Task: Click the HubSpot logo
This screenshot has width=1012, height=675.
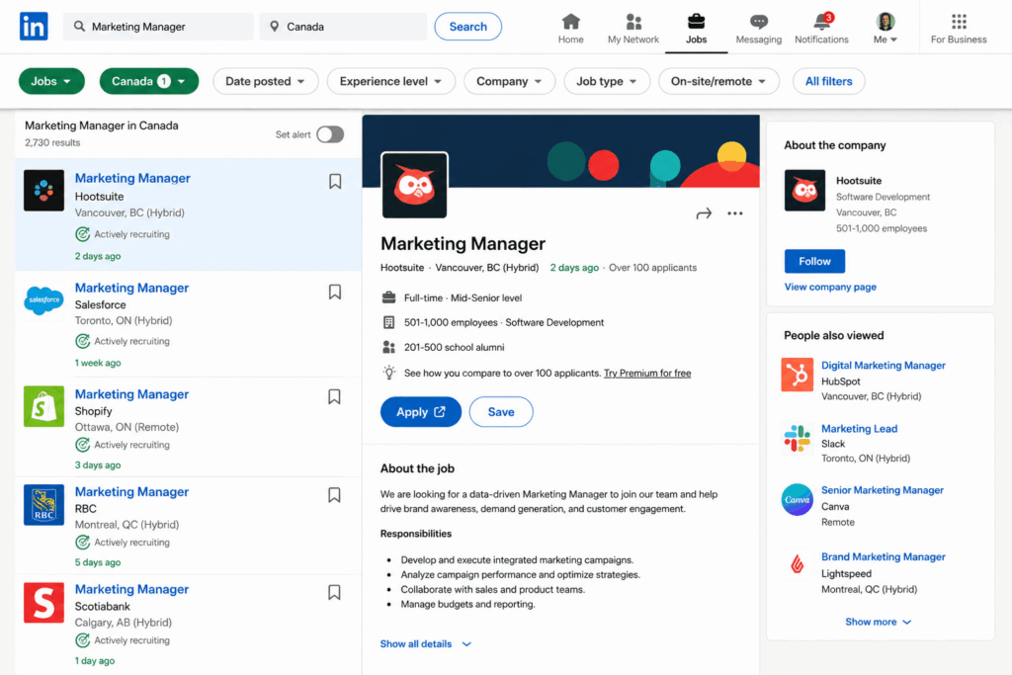Action: click(798, 375)
